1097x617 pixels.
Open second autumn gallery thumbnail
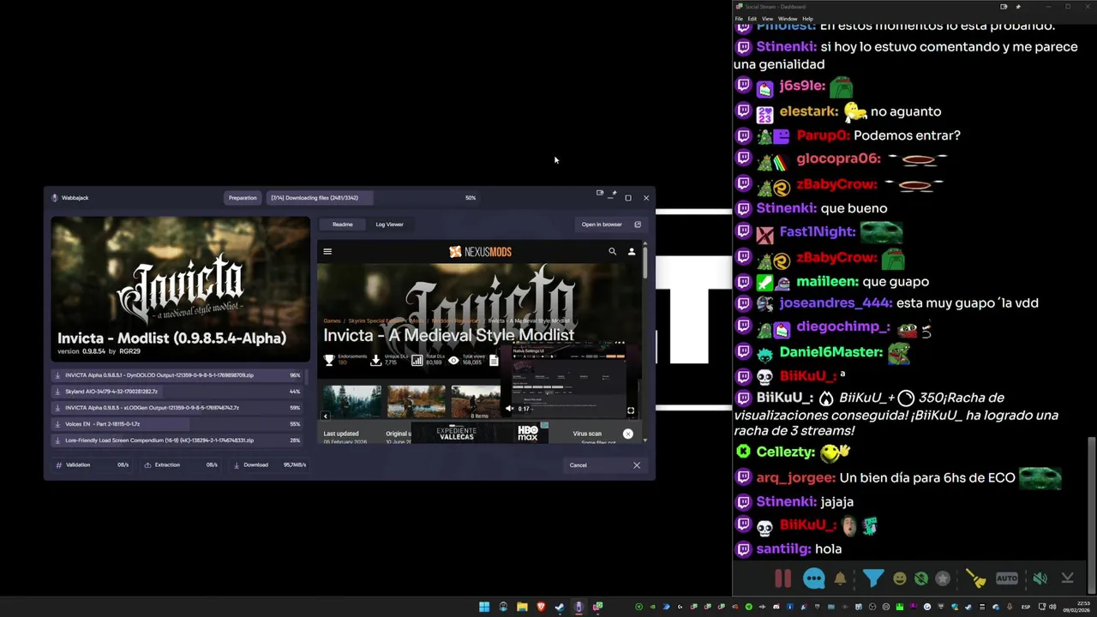pyautogui.click(x=417, y=401)
